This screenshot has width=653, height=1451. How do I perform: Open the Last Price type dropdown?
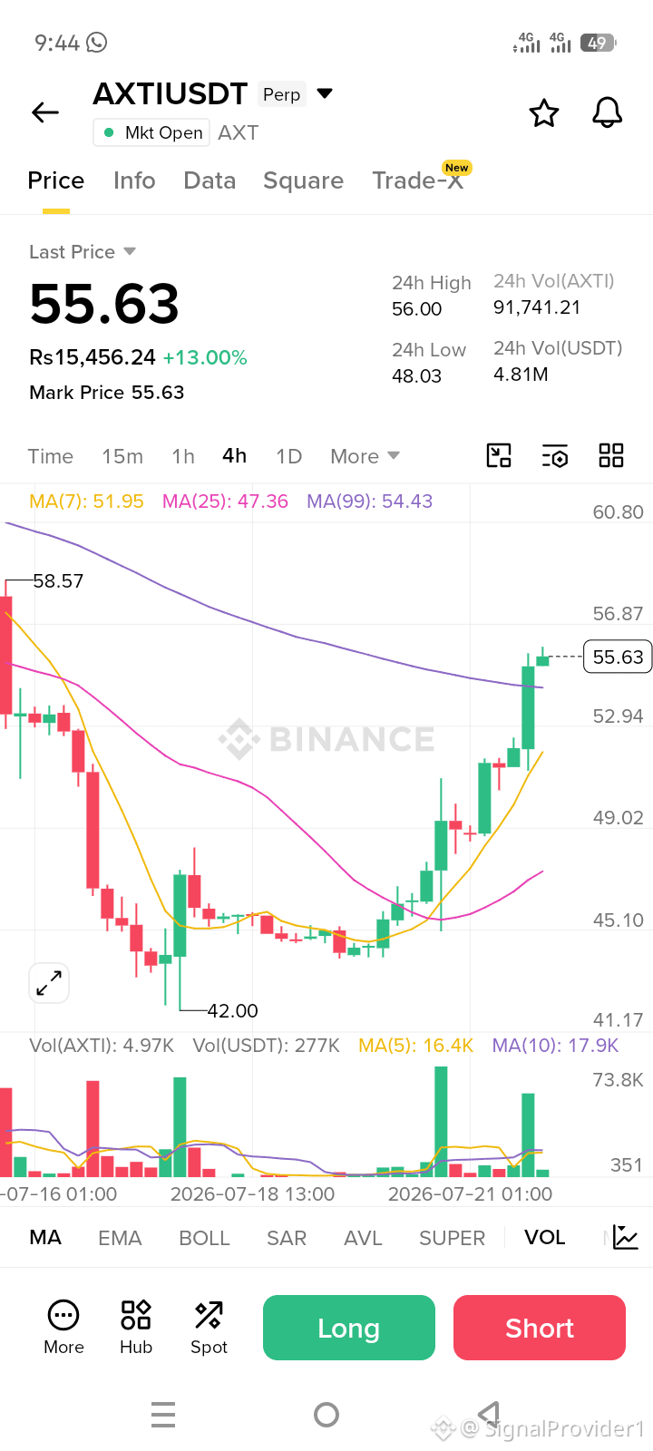tap(82, 251)
